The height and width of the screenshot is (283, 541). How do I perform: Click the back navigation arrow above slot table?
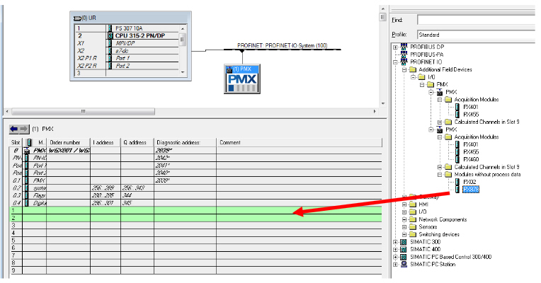click(x=13, y=129)
